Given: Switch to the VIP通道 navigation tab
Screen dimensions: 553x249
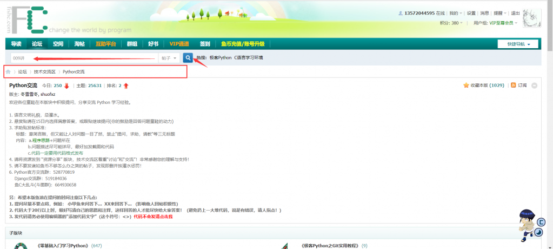Looking at the screenshot, I should click(x=179, y=44).
